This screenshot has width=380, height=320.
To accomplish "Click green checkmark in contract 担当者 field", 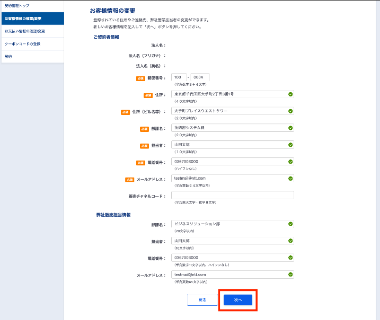I will tap(290, 145).
